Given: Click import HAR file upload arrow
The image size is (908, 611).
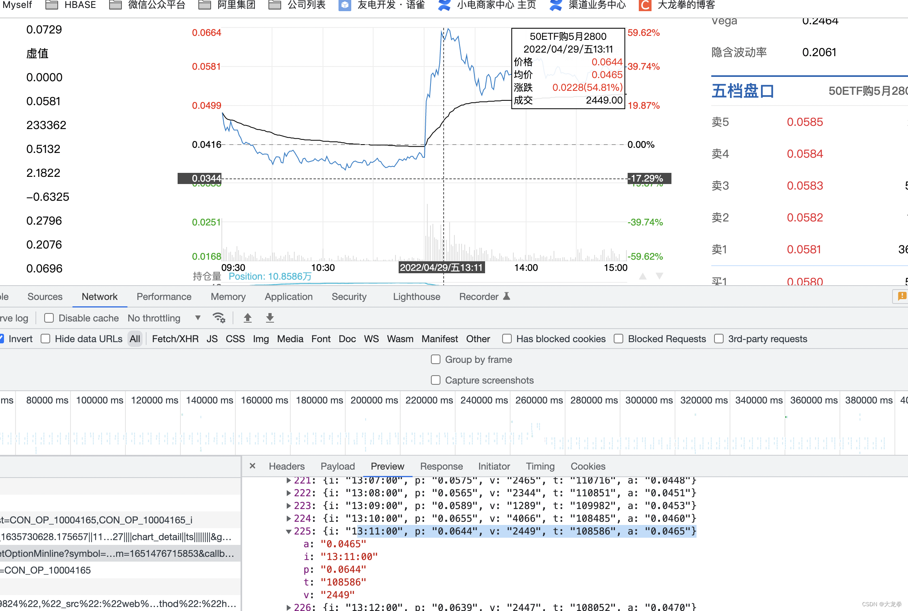Looking at the screenshot, I should [x=248, y=318].
